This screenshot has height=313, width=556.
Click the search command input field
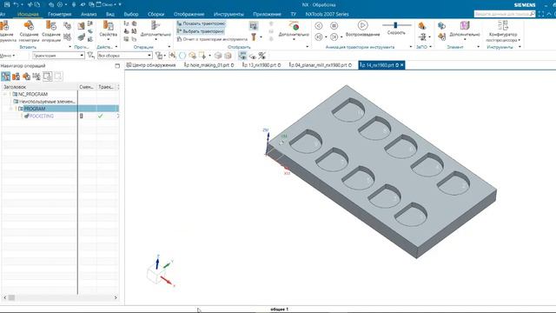click(502, 14)
